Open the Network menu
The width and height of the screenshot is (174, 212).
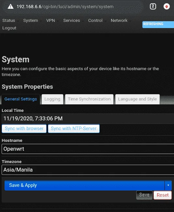pos(119,21)
